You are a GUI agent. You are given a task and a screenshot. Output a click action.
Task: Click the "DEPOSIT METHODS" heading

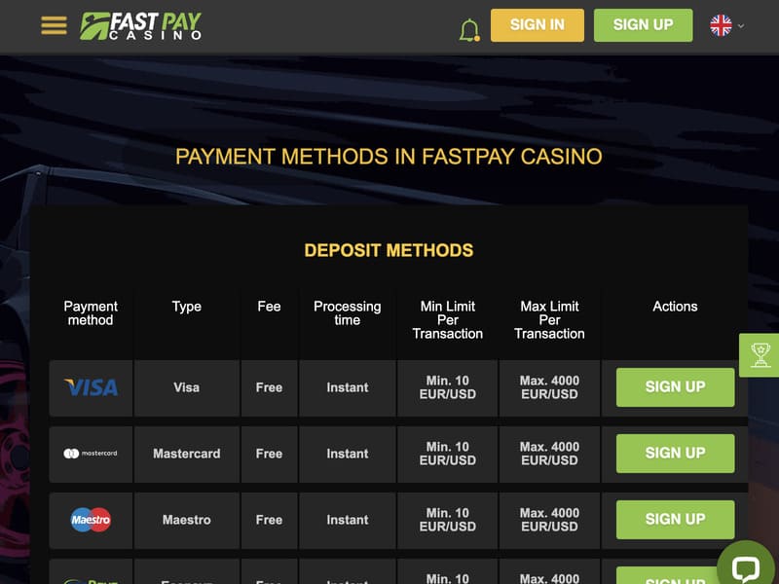tap(389, 250)
